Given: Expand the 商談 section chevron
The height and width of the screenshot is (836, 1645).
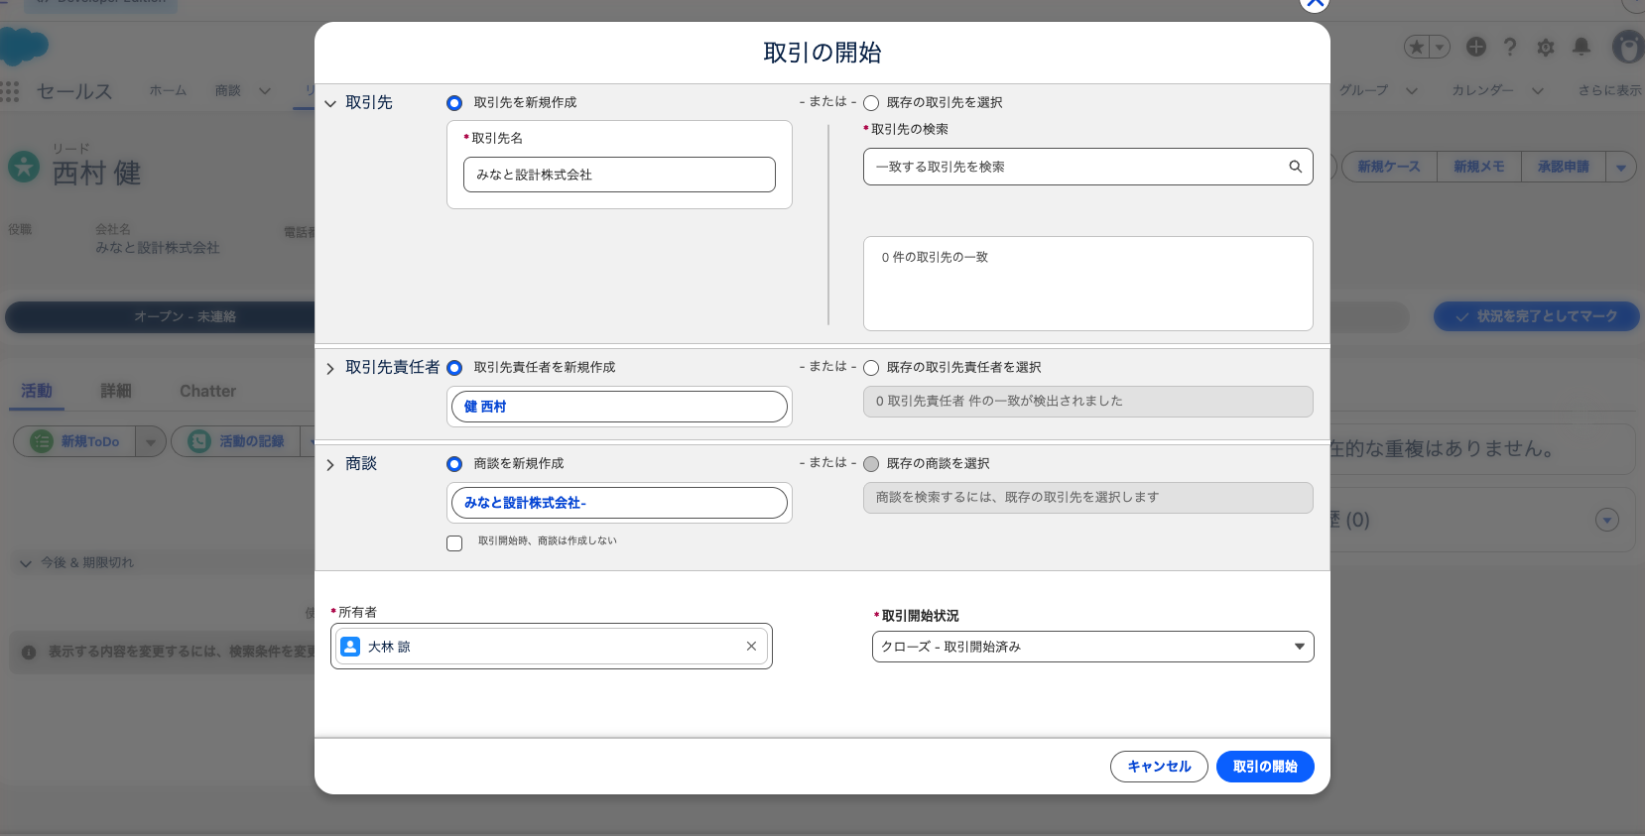Looking at the screenshot, I should 330,465.
